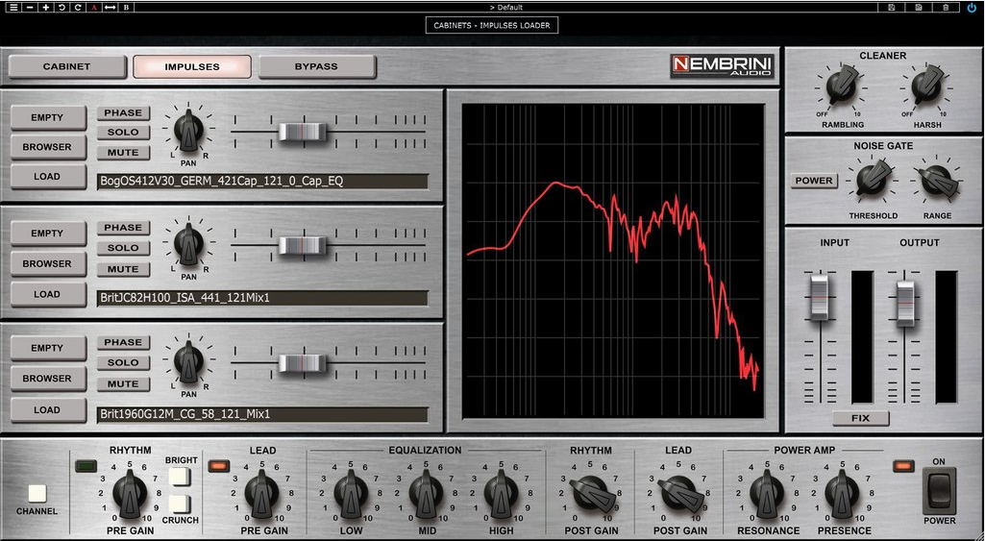Click the Lead Post Gain knob

(x=679, y=493)
